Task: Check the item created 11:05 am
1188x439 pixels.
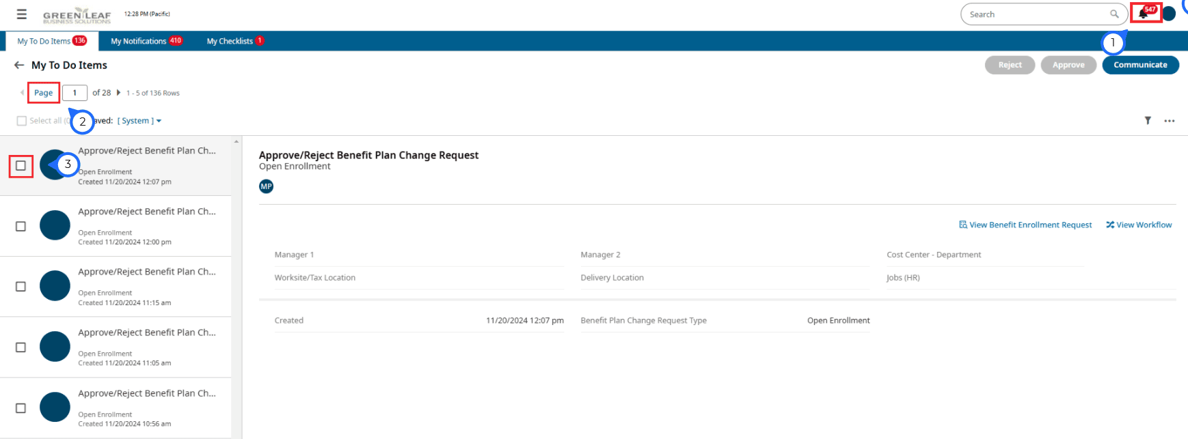Action: tap(21, 348)
